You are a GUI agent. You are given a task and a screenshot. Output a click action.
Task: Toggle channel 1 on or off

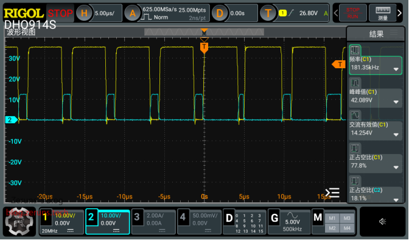click(x=46, y=217)
